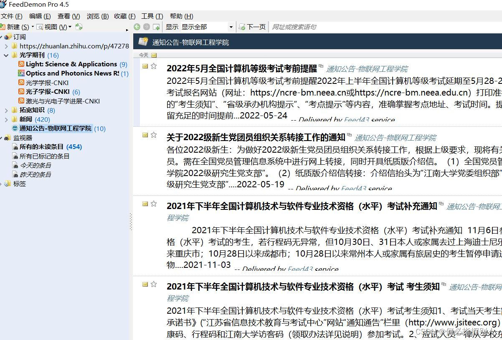502x340 pixels.
Task: Toggle read status envelope on 2022年5月 exam article
Action: pos(145,65)
